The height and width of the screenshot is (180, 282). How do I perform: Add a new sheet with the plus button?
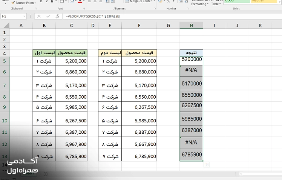tap(46, 174)
